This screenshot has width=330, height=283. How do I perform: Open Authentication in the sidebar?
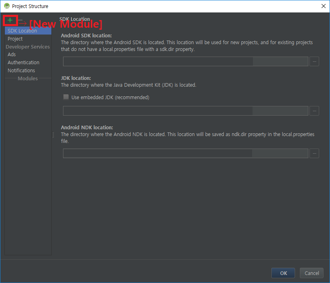click(x=28, y=63)
